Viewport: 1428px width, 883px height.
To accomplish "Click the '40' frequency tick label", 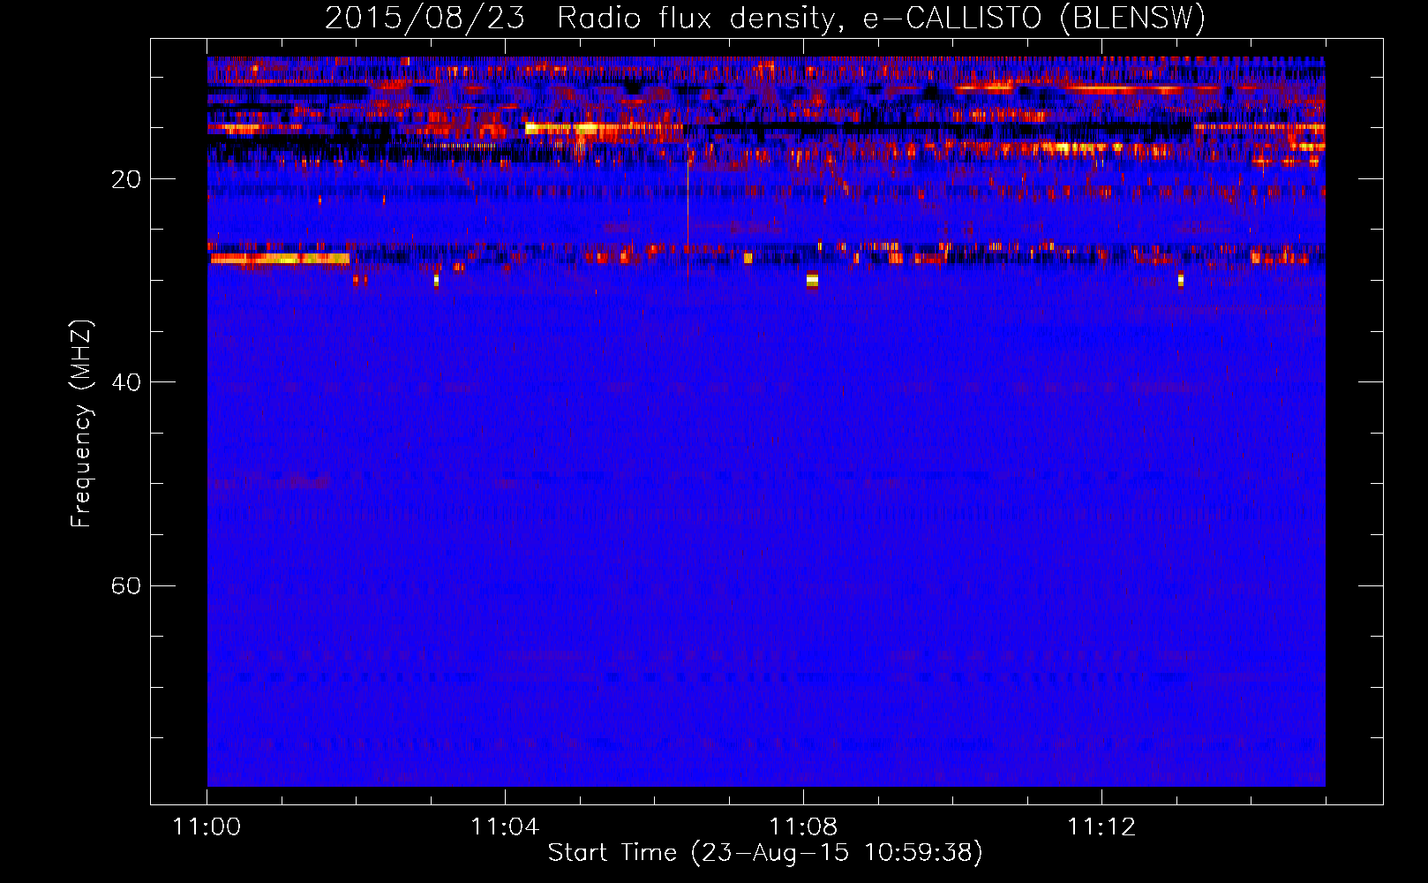I will click(x=126, y=382).
